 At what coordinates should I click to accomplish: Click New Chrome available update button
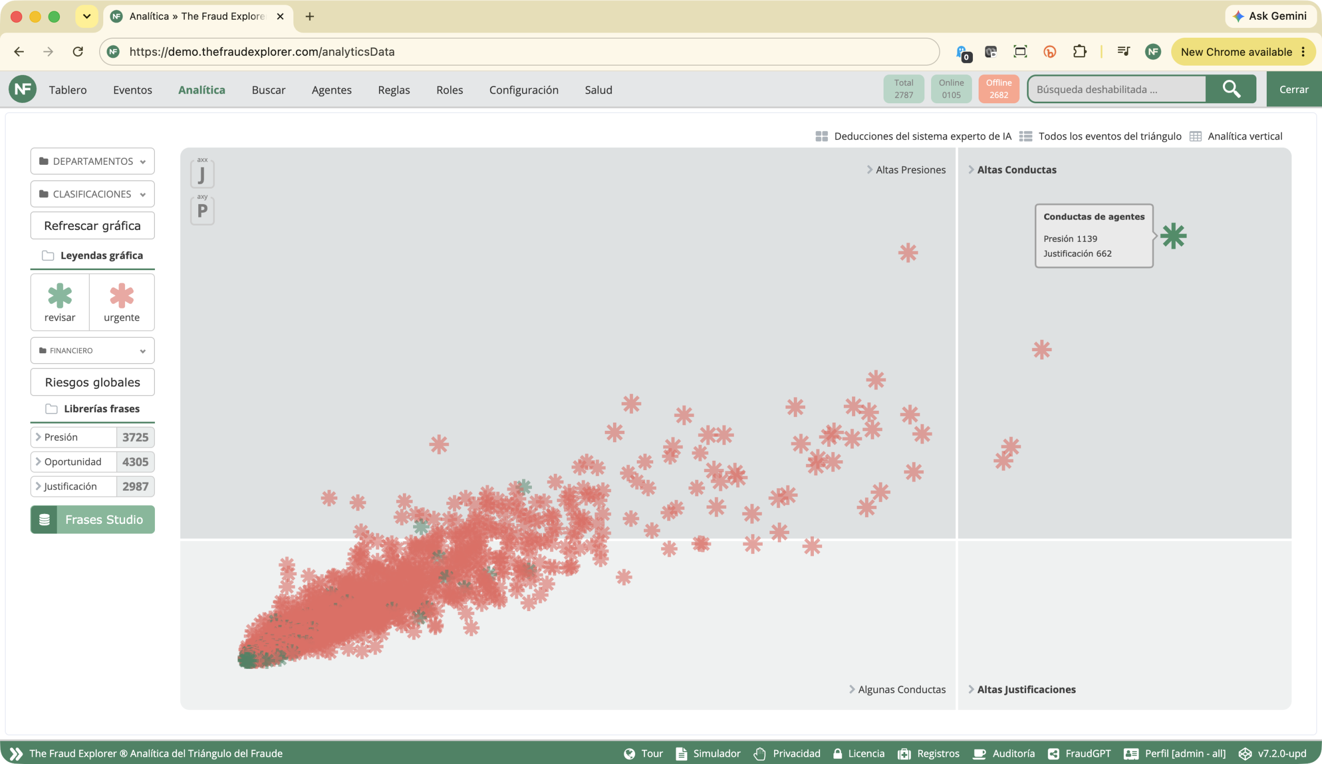(x=1243, y=52)
